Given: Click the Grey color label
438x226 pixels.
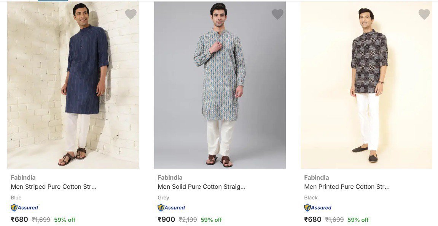Looking at the screenshot, I should [163, 198].
